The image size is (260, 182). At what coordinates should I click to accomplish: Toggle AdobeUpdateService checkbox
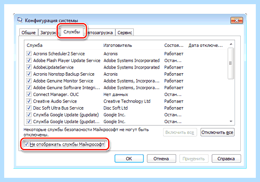click(x=29, y=67)
